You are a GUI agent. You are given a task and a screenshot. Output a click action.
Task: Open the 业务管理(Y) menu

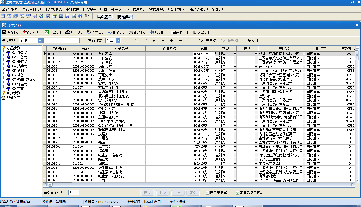coord(53,9)
